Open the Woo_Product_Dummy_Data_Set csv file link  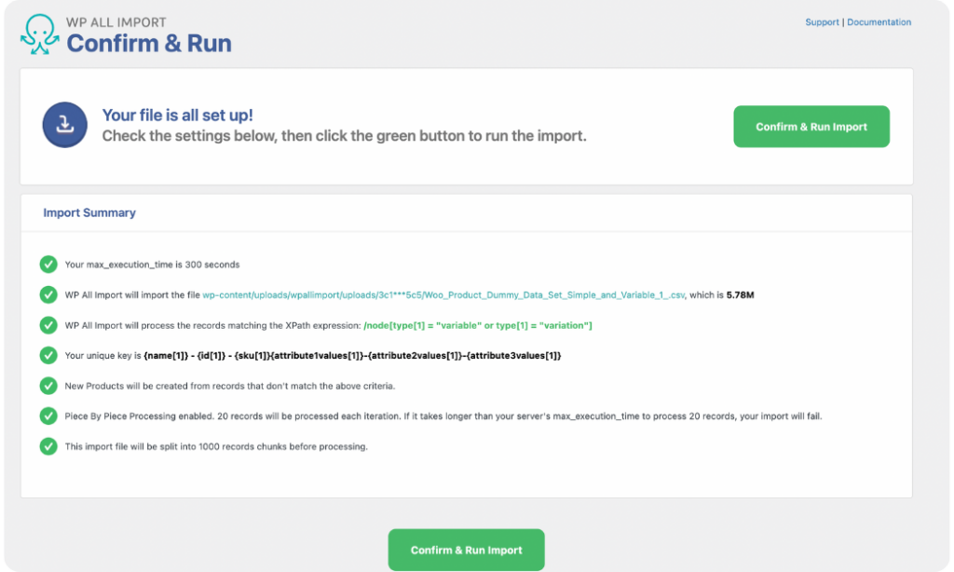(443, 295)
